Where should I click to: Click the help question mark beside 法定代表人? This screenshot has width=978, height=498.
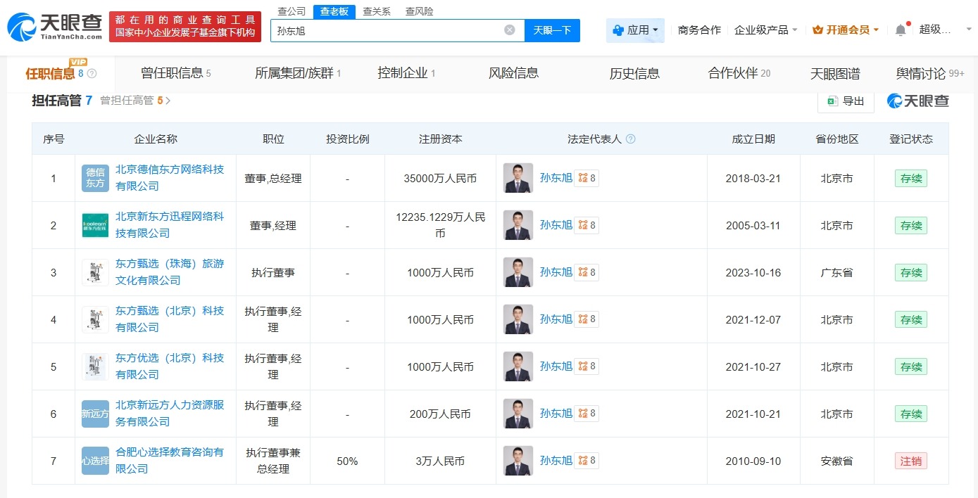point(631,139)
